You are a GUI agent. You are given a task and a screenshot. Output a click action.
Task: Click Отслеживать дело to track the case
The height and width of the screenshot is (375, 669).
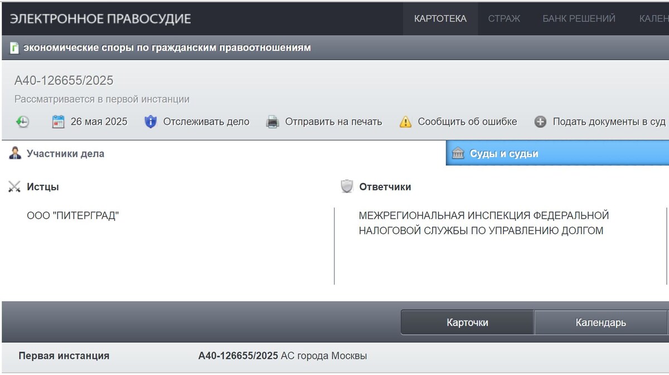click(207, 121)
